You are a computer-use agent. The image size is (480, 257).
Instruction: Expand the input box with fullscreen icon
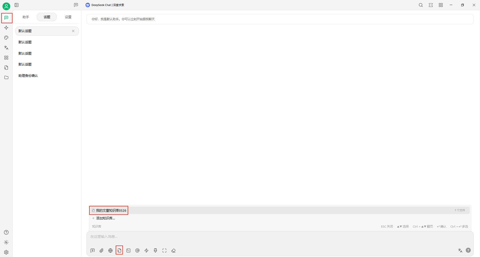coord(164,251)
